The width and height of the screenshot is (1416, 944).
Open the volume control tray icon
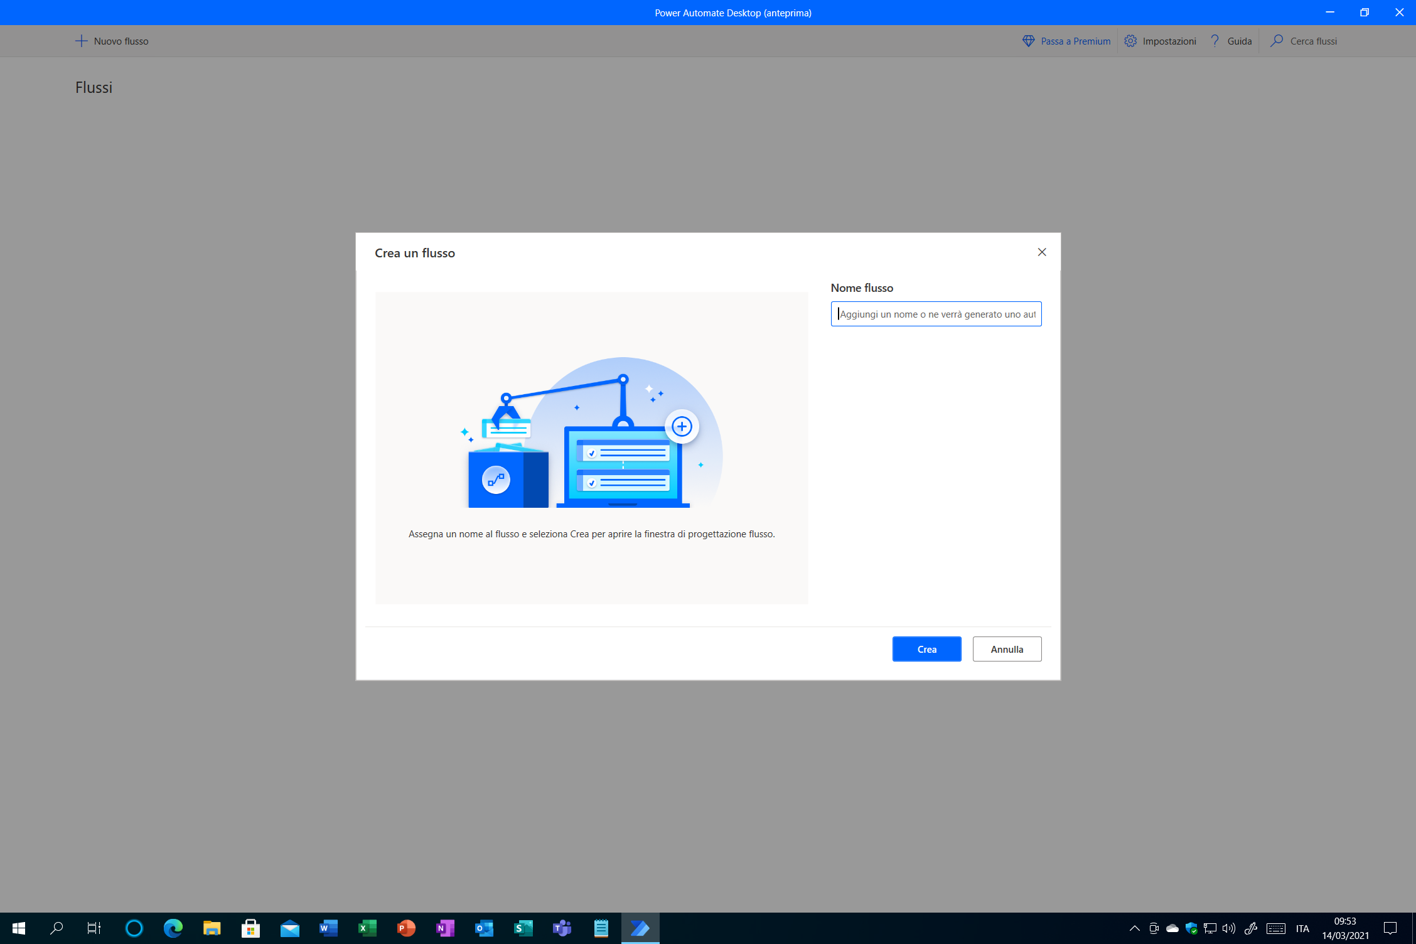tap(1229, 928)
